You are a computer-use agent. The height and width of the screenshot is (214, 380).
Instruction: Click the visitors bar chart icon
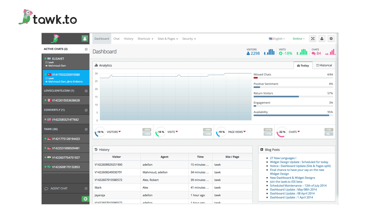click(269, 52)
